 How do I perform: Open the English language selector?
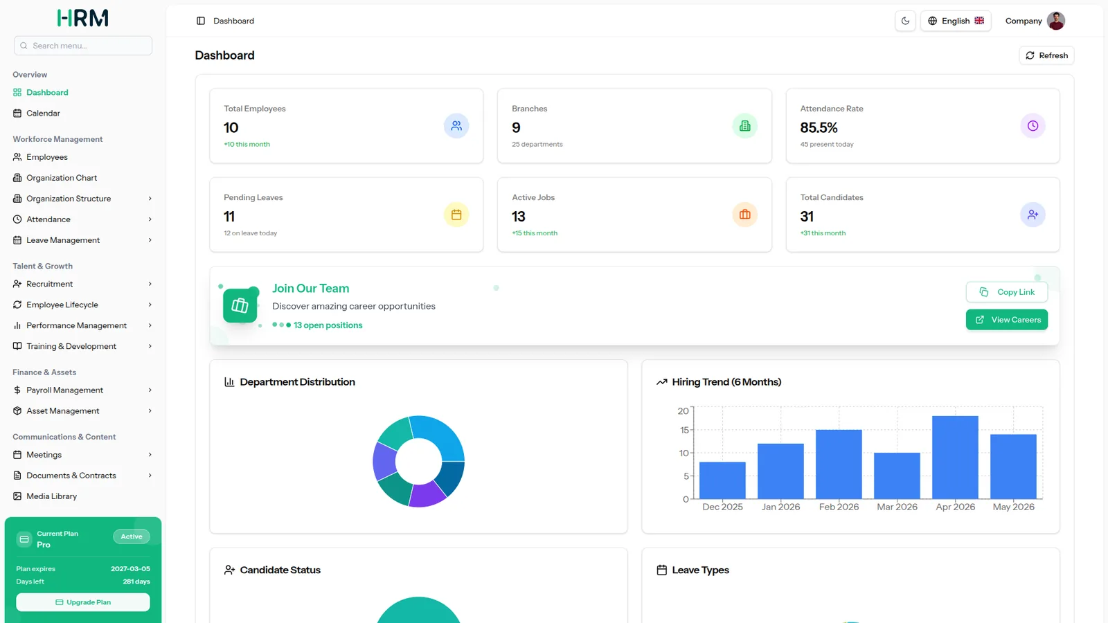pyautogui.click(x=956, y=21)
